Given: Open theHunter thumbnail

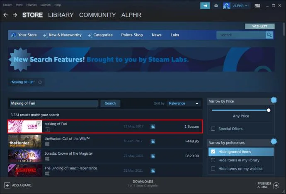Looking at the screenshot, I should (25, 141).
